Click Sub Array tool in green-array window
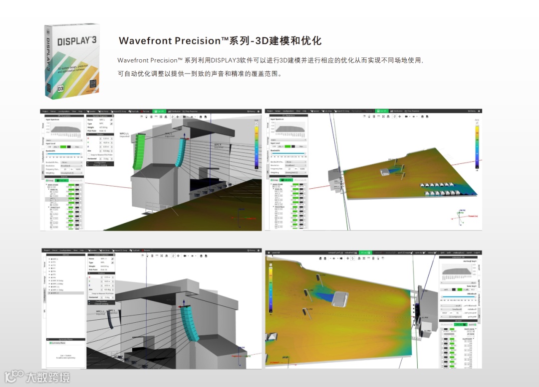This screenshot has width=539, height=387. 103,112
